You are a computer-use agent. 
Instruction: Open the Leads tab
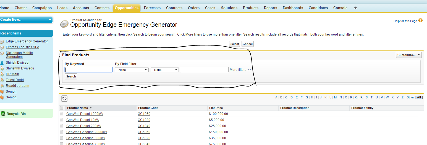[62, 8]
